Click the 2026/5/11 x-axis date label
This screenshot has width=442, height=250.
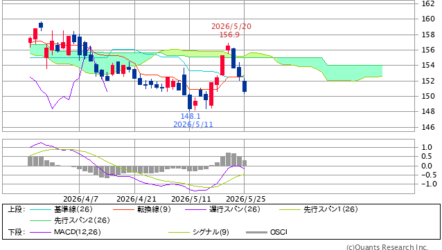(191, 199)
